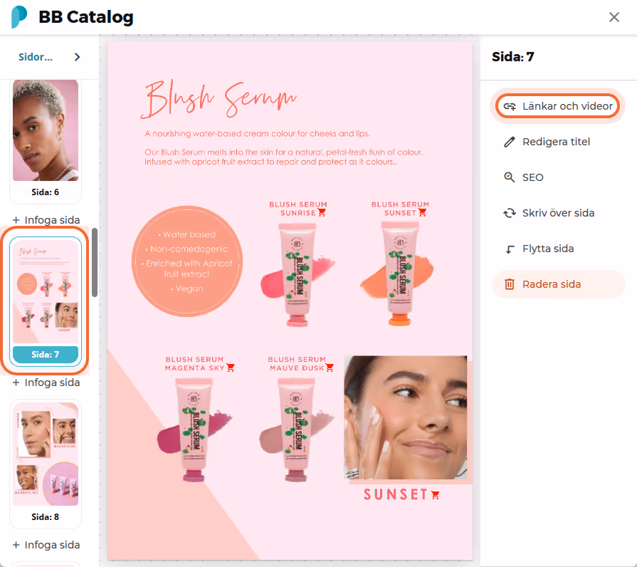Click Infoga sida below Sida 7
Screen dimensions: 637x567
point(46,383)
